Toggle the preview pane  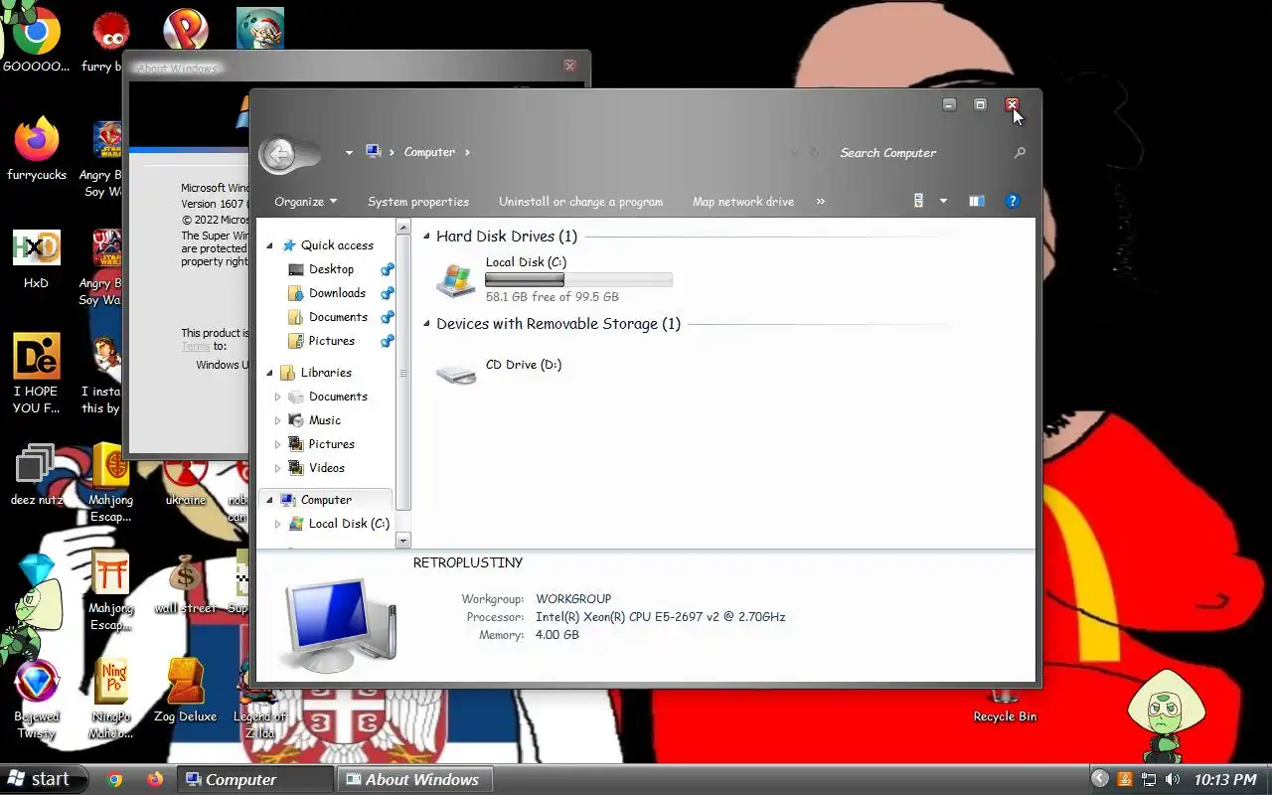[977, 201]
